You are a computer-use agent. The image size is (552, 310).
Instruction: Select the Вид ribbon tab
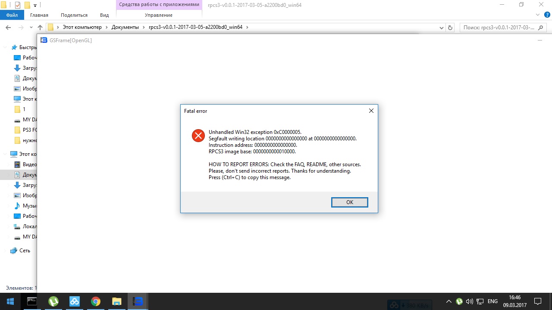pos(104,15)
